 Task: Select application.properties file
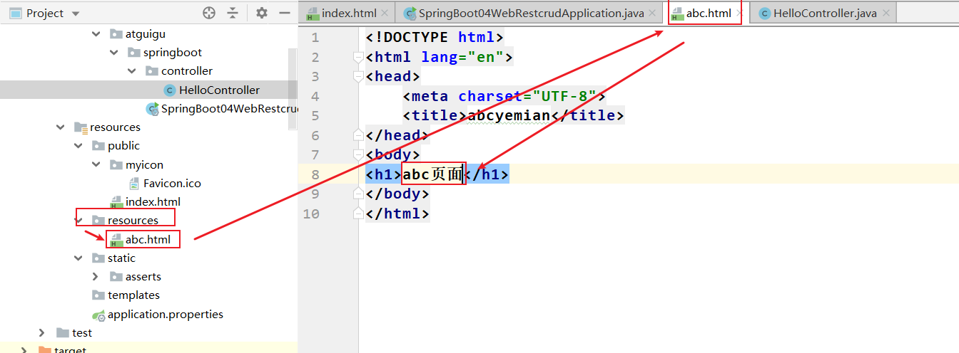[166, 314]
